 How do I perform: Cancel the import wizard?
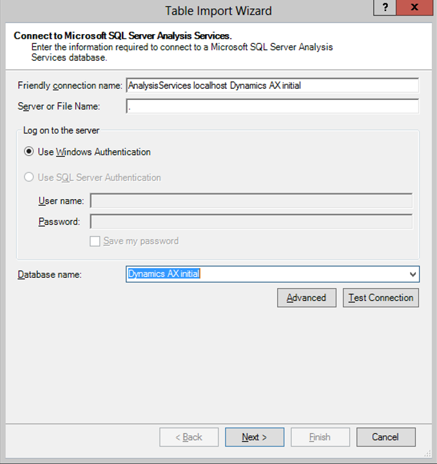coord(385,437)
